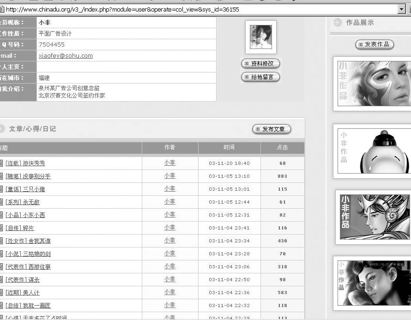Viewport: 411px width, 320px height.
Task: Click the 时间 column header
Action: pos(229,147)
